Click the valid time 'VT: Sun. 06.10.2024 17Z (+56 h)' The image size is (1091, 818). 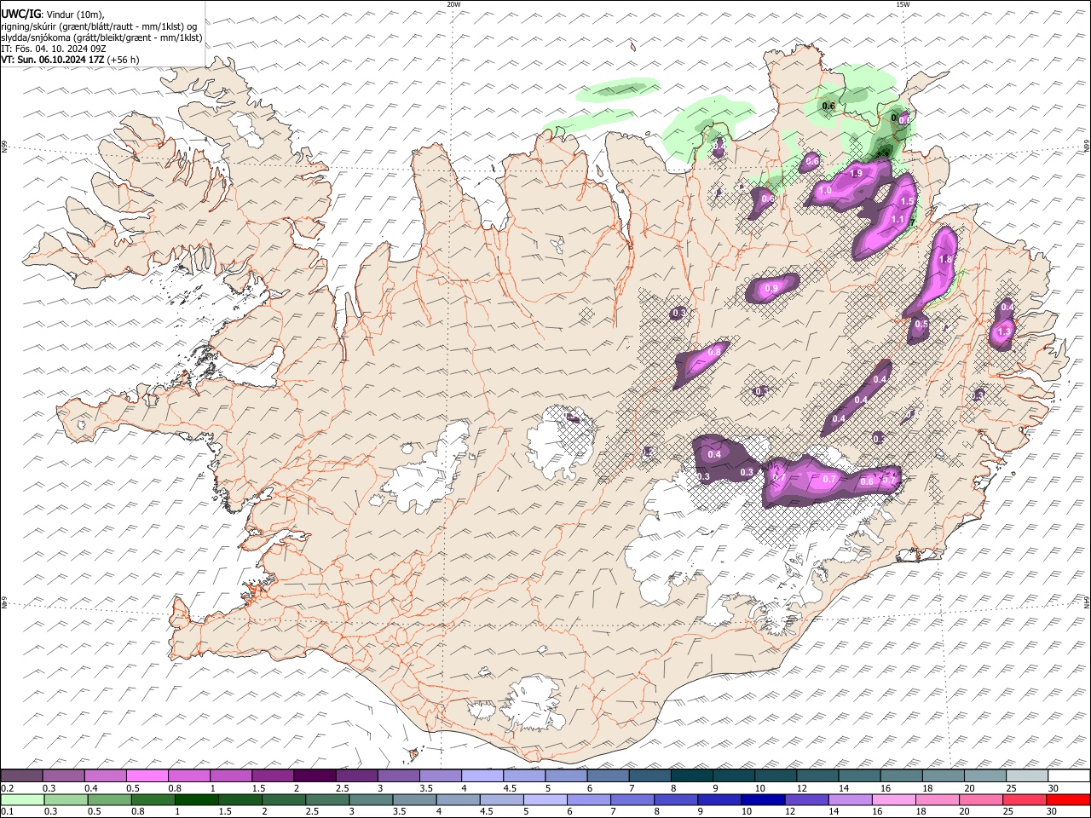pyautogui.click(x=70, y=60)
